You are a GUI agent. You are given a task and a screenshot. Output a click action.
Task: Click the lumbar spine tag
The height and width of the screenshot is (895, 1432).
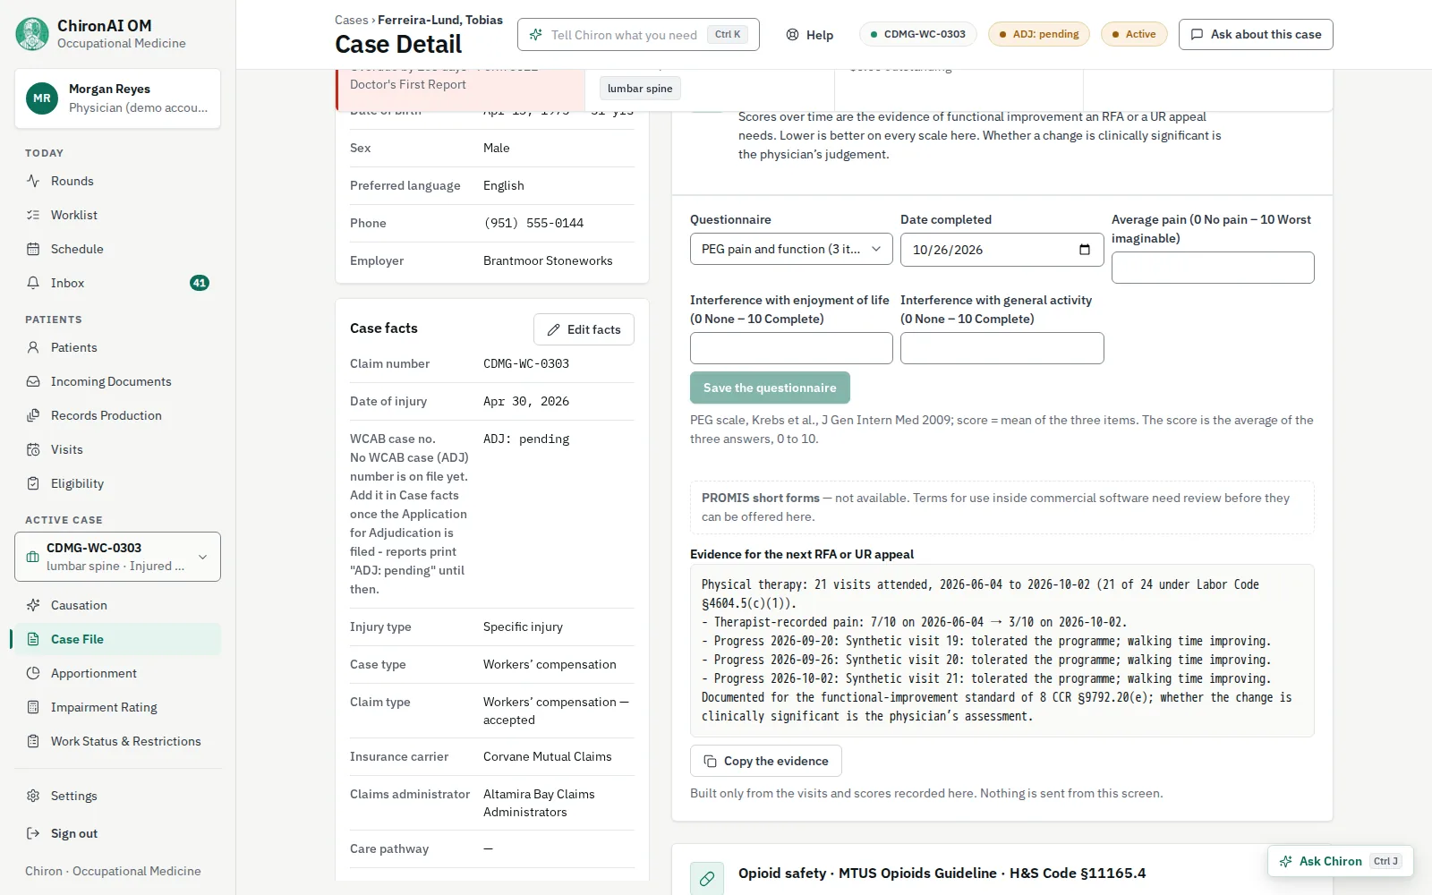pyautogui.click(x=640, y=89)
